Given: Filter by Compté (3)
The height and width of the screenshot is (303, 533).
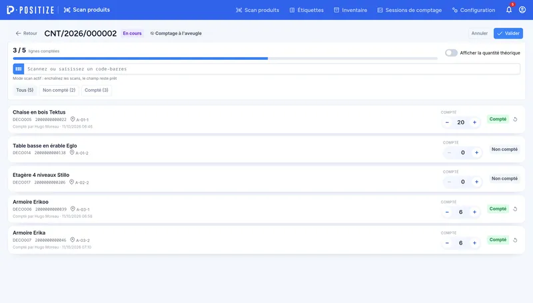Looking at the screenshot, I should click(x=97, y=90).
